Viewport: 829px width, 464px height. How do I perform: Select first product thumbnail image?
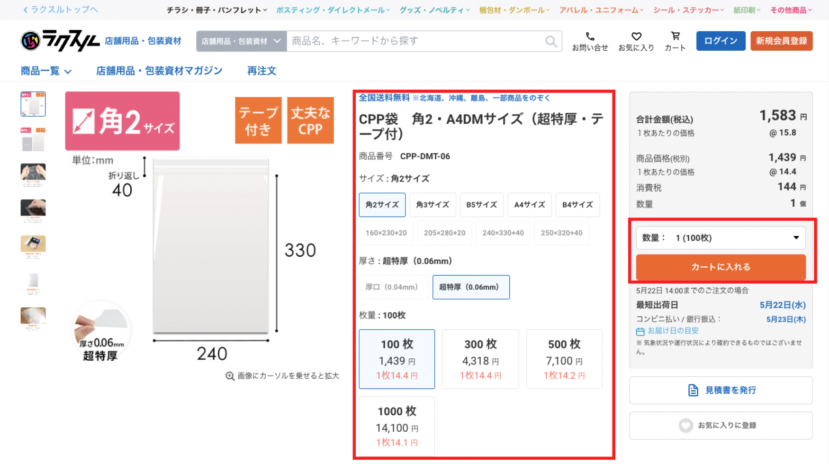coord(33,104)
